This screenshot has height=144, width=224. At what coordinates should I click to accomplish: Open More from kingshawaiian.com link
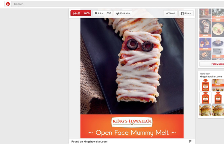[x=211, y=75]
